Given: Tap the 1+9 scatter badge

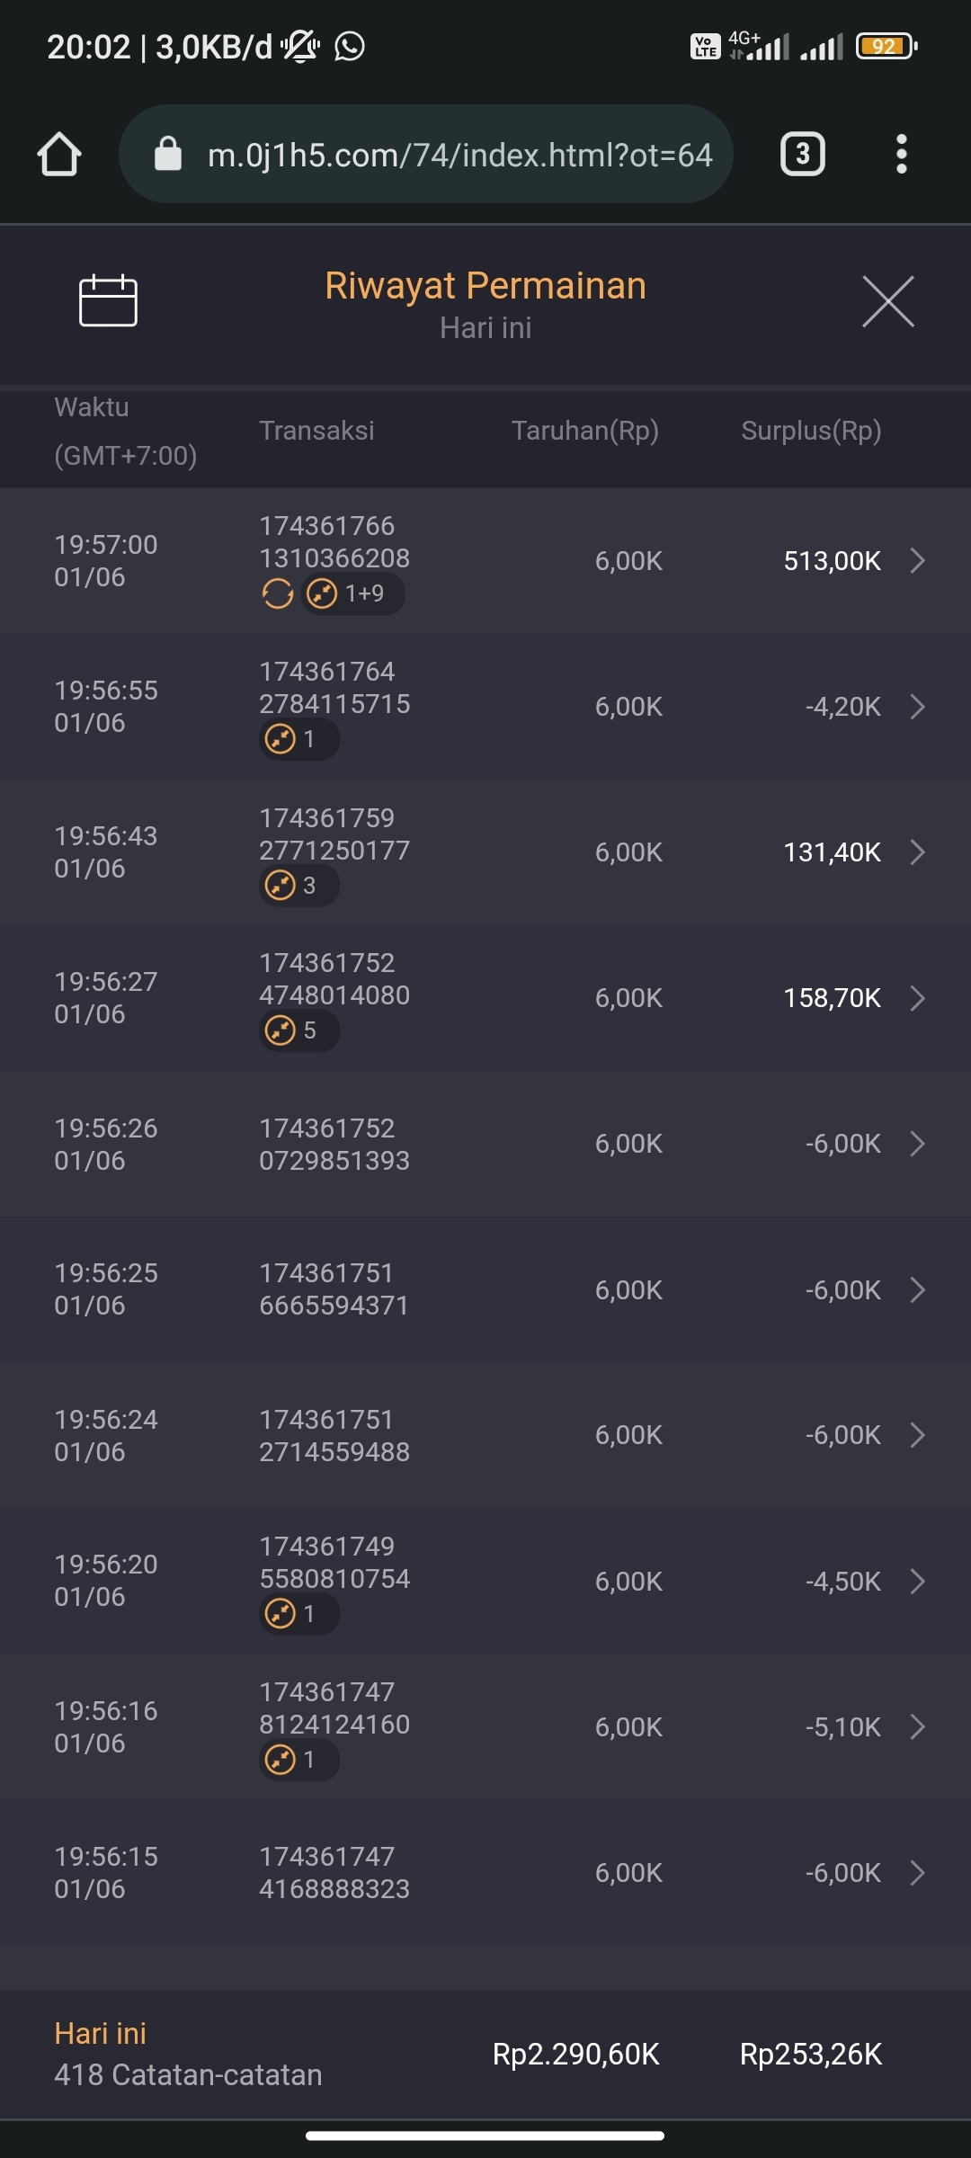Looking at the screenshot, I should [352, 593].
